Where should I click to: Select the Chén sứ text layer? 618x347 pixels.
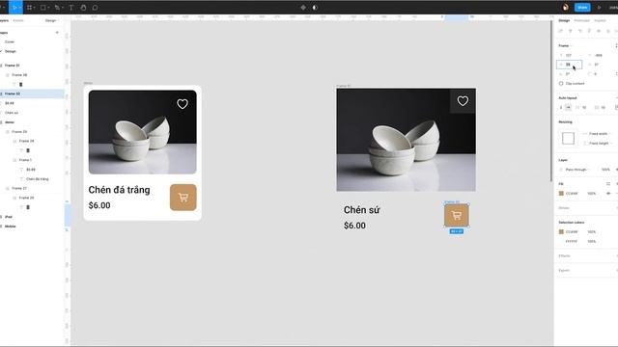(12, 113)
